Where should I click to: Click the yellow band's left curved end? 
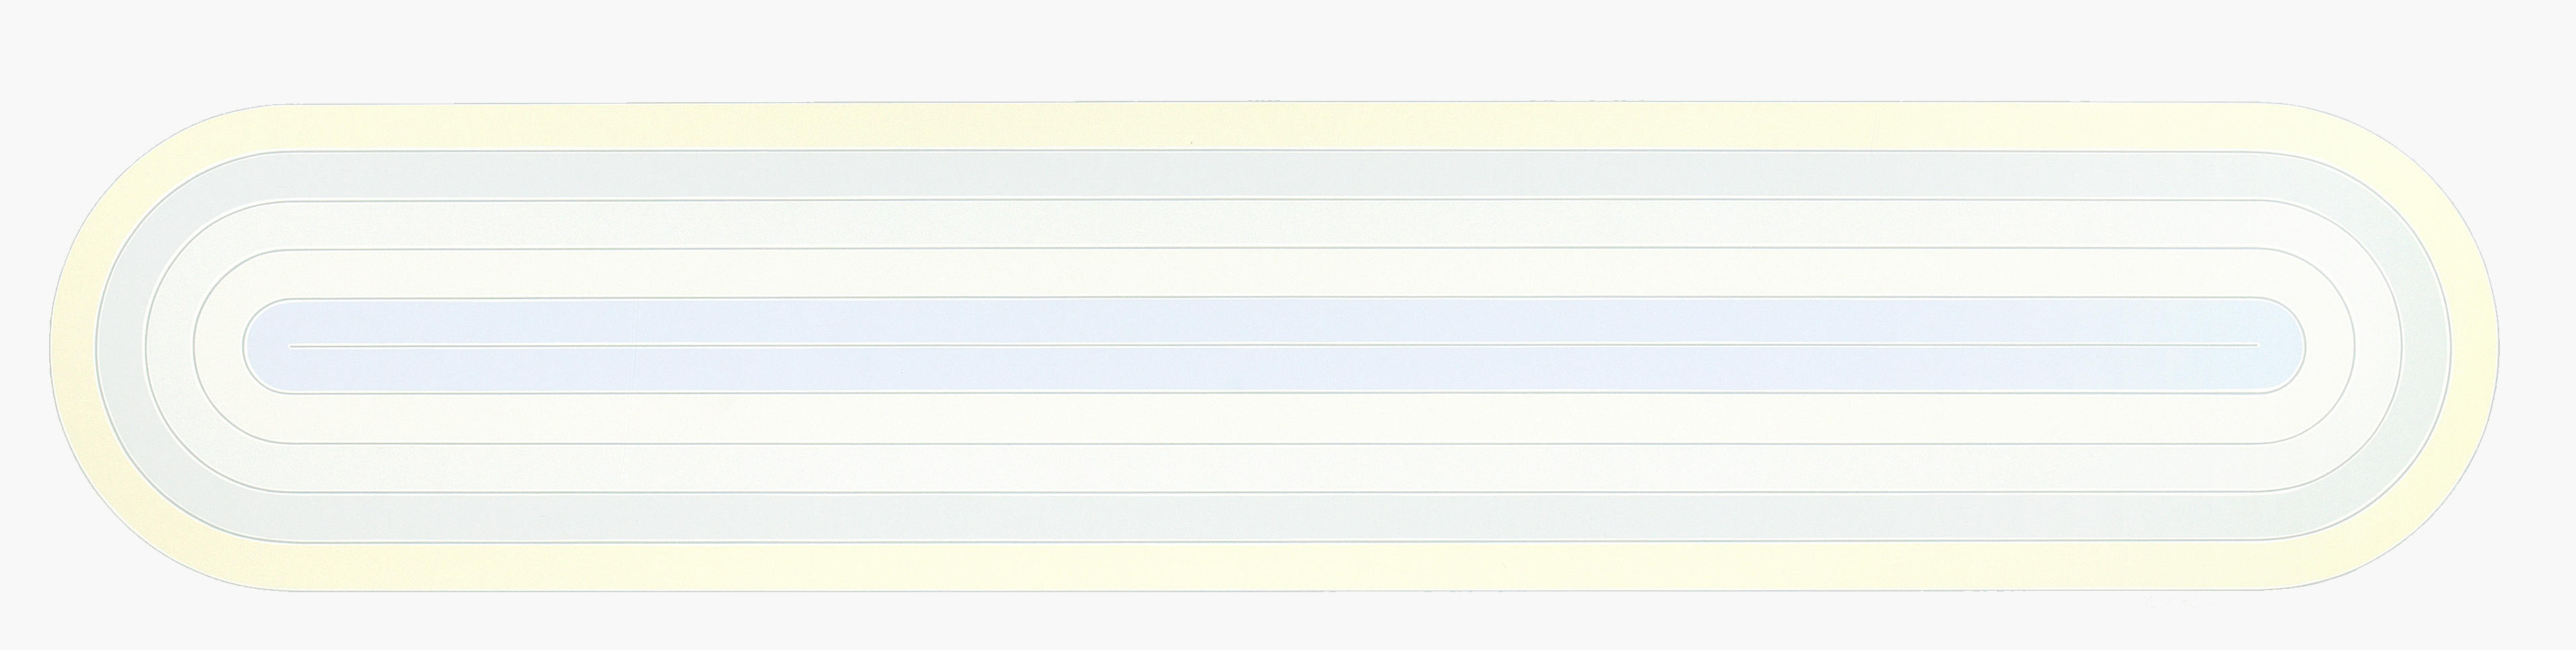pyautogui.click(x=74, y=345)
